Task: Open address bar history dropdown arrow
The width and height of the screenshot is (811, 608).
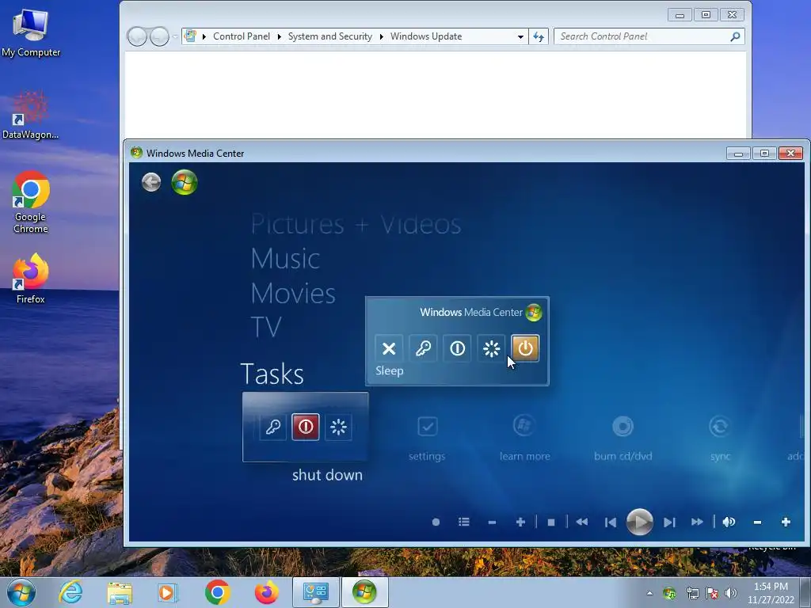Action: (520, 36)
